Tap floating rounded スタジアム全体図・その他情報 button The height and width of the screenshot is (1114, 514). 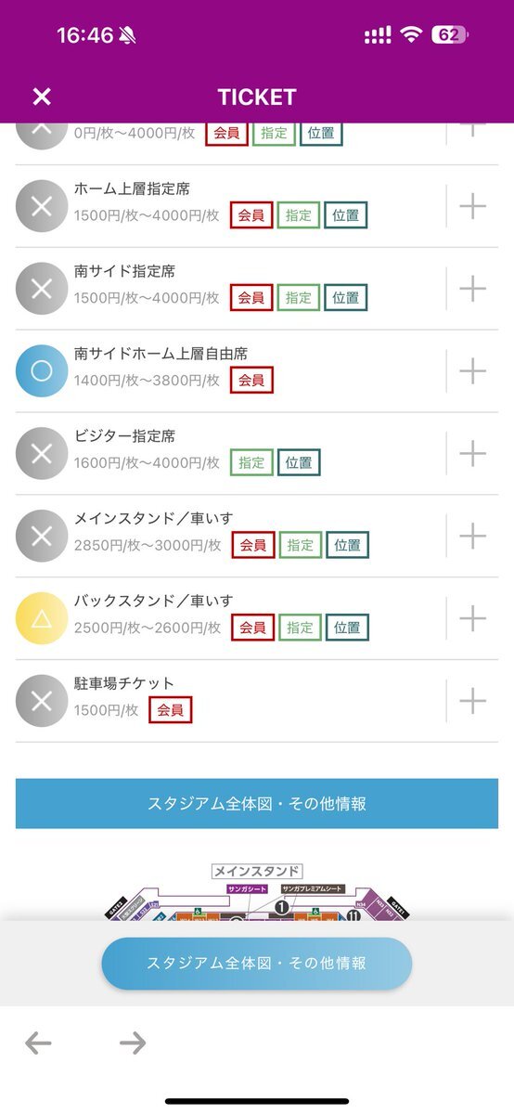point(257,964)
